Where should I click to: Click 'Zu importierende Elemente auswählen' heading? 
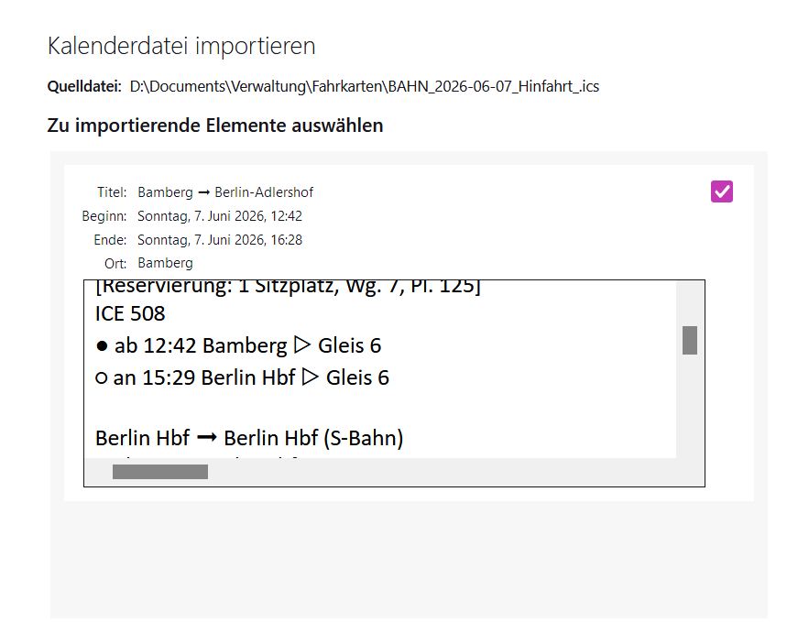tap(215, 126)
